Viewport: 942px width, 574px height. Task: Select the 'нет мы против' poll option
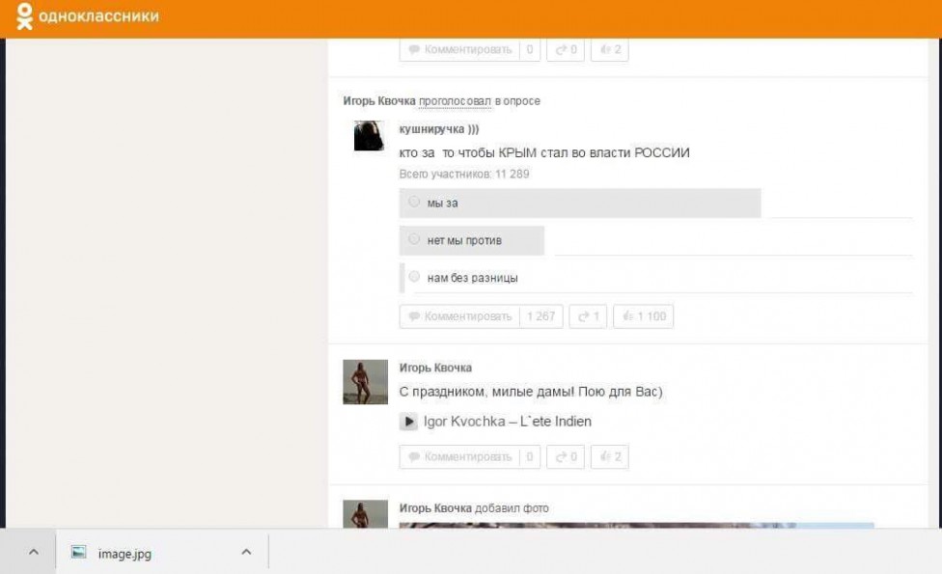[414, 240]
